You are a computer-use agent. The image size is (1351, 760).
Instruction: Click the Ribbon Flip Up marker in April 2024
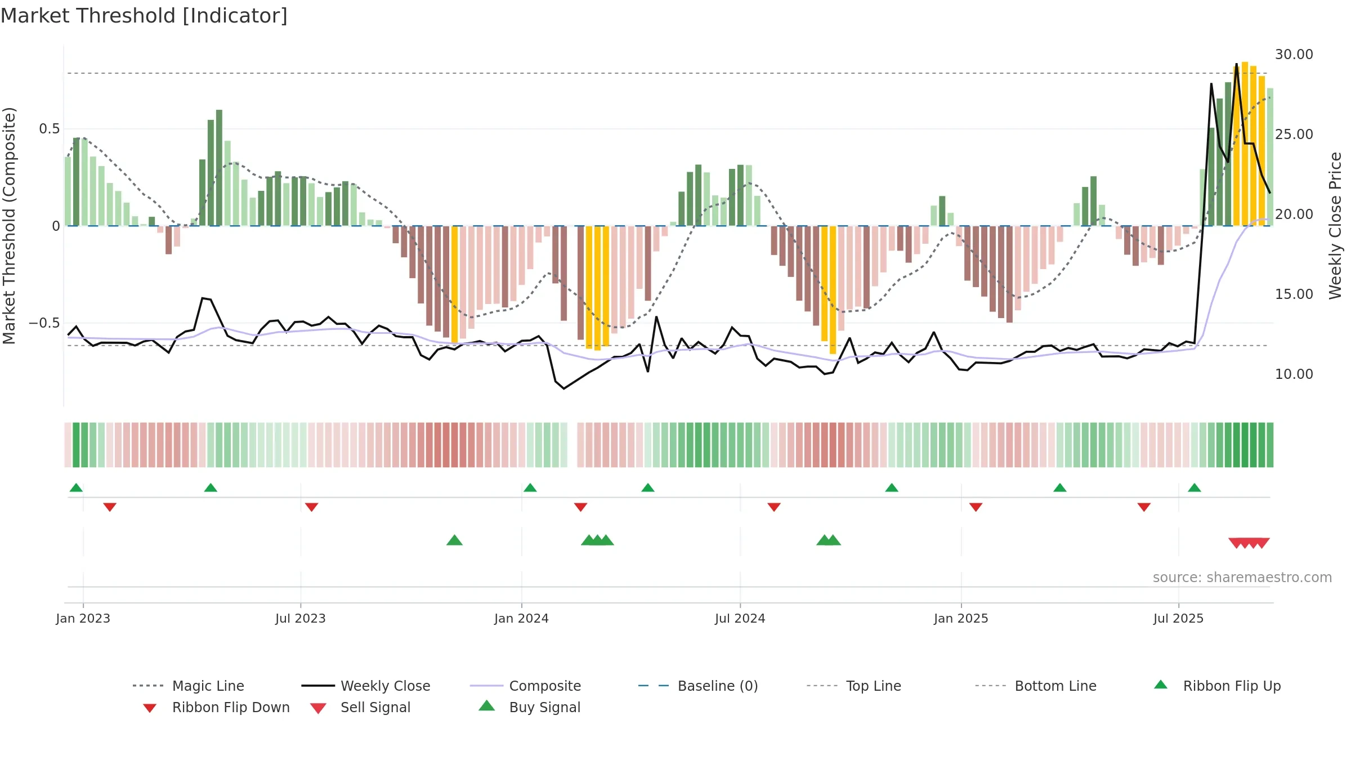click(647, 488)
